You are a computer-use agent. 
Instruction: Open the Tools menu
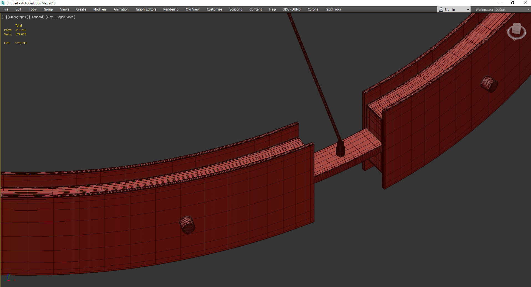tap(33, 9)
